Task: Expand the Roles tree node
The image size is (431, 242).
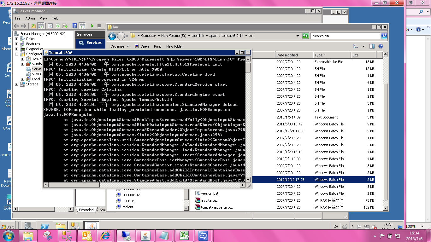Action: (x=17, y=39)
